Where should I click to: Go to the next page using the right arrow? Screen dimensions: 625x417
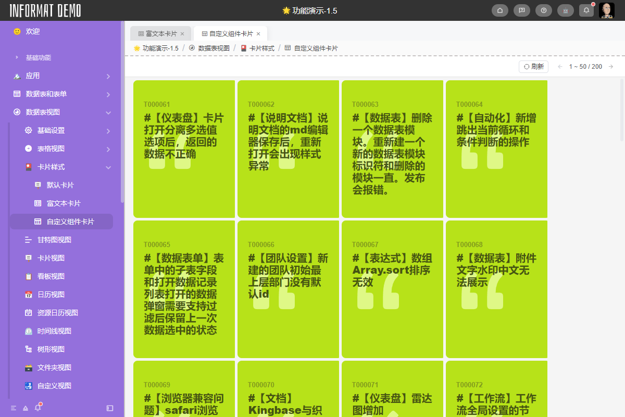pos(611,67)
